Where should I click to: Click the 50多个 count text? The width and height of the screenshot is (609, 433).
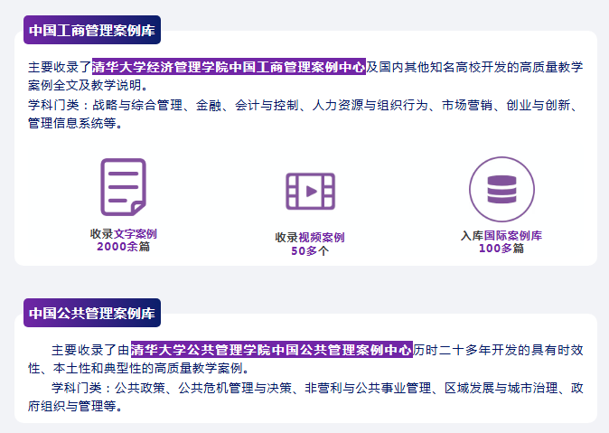click(x=310, y=250)
